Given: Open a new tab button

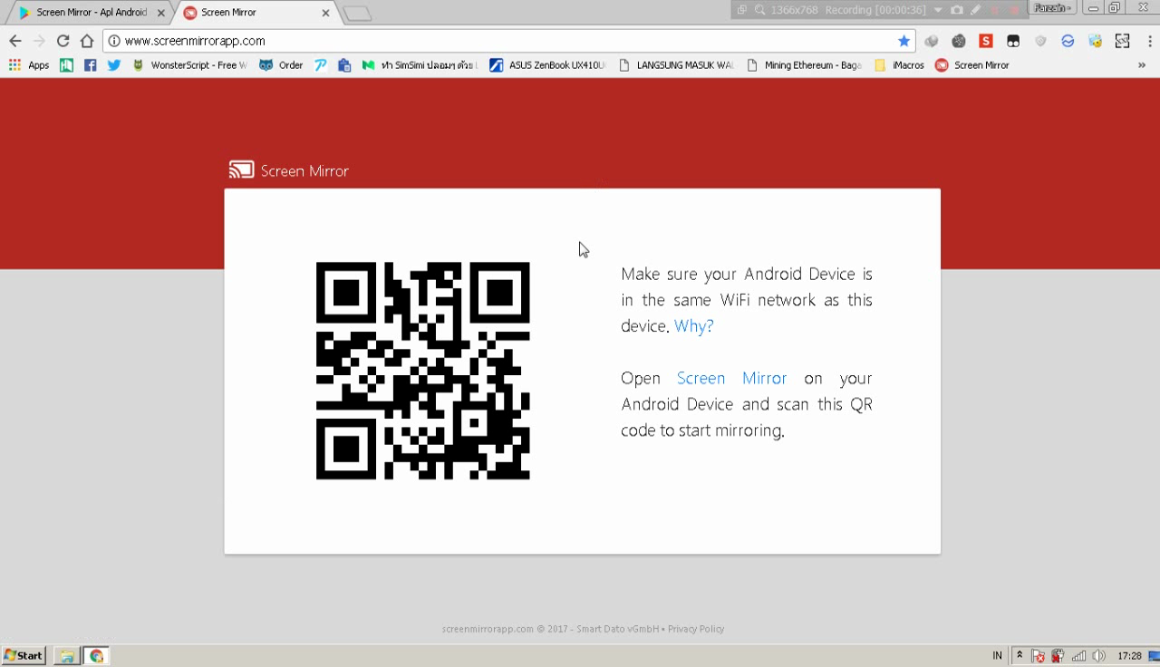Looking at the screenshot, I should 357,14.
